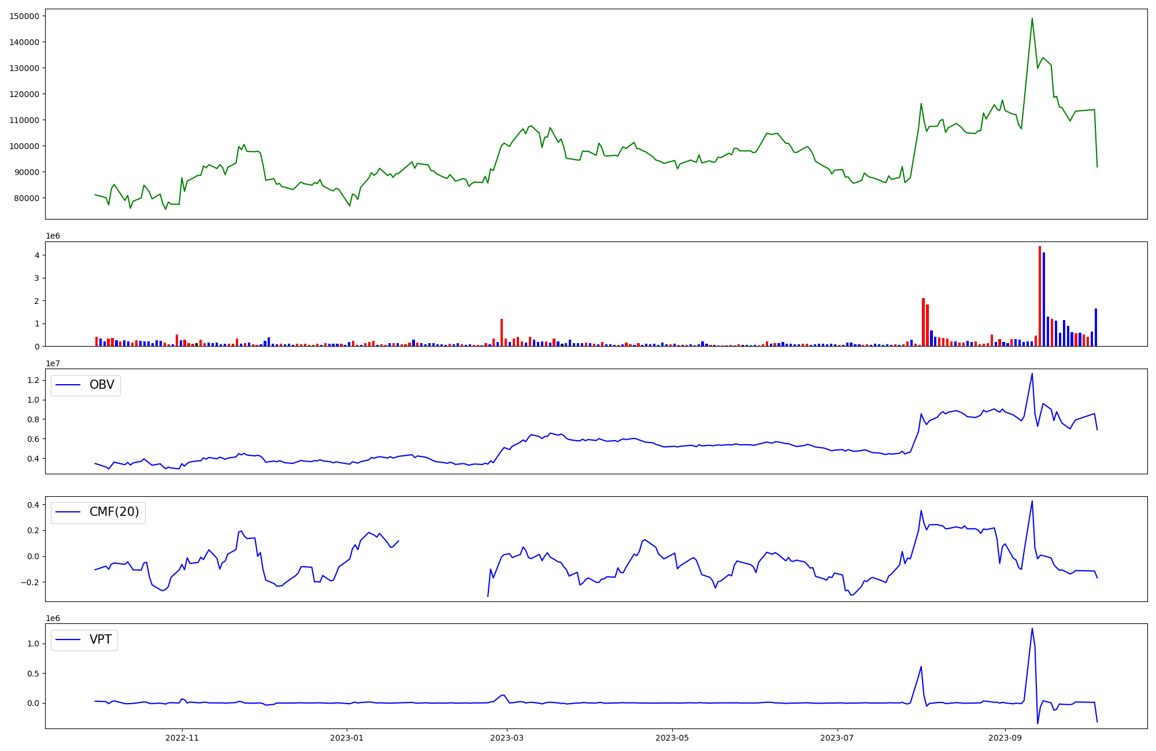Click the OBV legend label

[102, 385]
